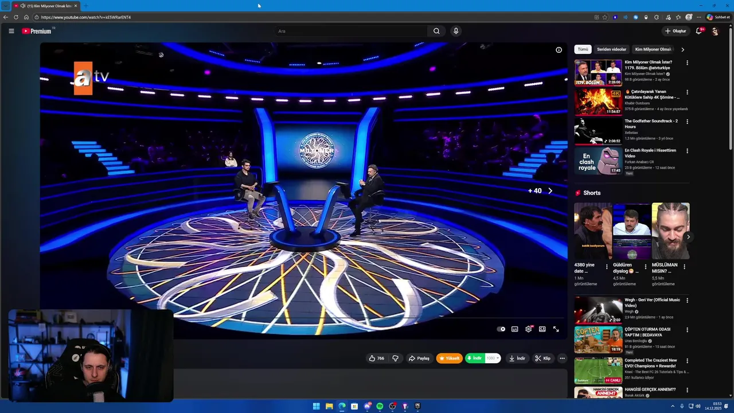Toggle the autoplay switch in player
734x413 pixels.
[x=501, y=329]
